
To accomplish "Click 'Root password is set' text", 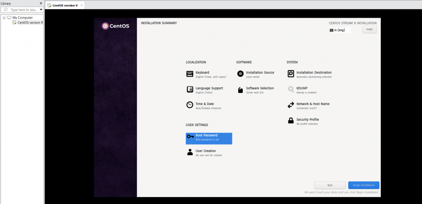I will pyautogui.click(x=207, y=140).
